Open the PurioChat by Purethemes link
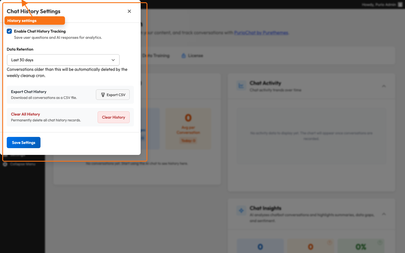The height and width of the screenshot is (253, 405). [261, 33]
